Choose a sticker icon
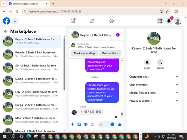Screen dimensions: 187x140 86,124
